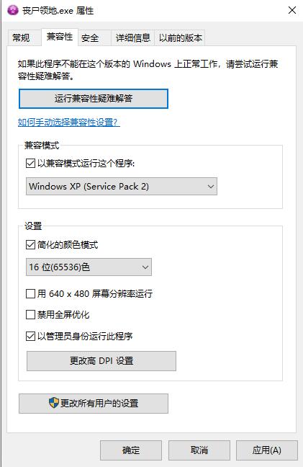Go to the 以前的版本 tab
Screen dimensions: 303x467
coord(180,37)
